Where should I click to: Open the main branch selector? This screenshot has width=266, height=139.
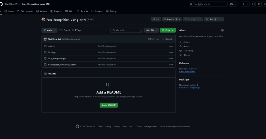49,30
